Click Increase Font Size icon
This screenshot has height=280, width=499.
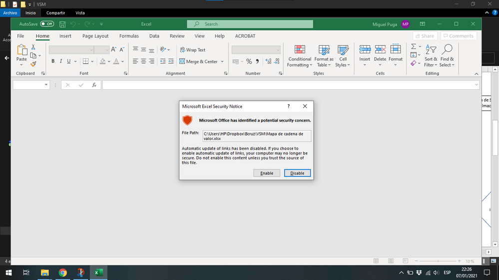point(113,49)
